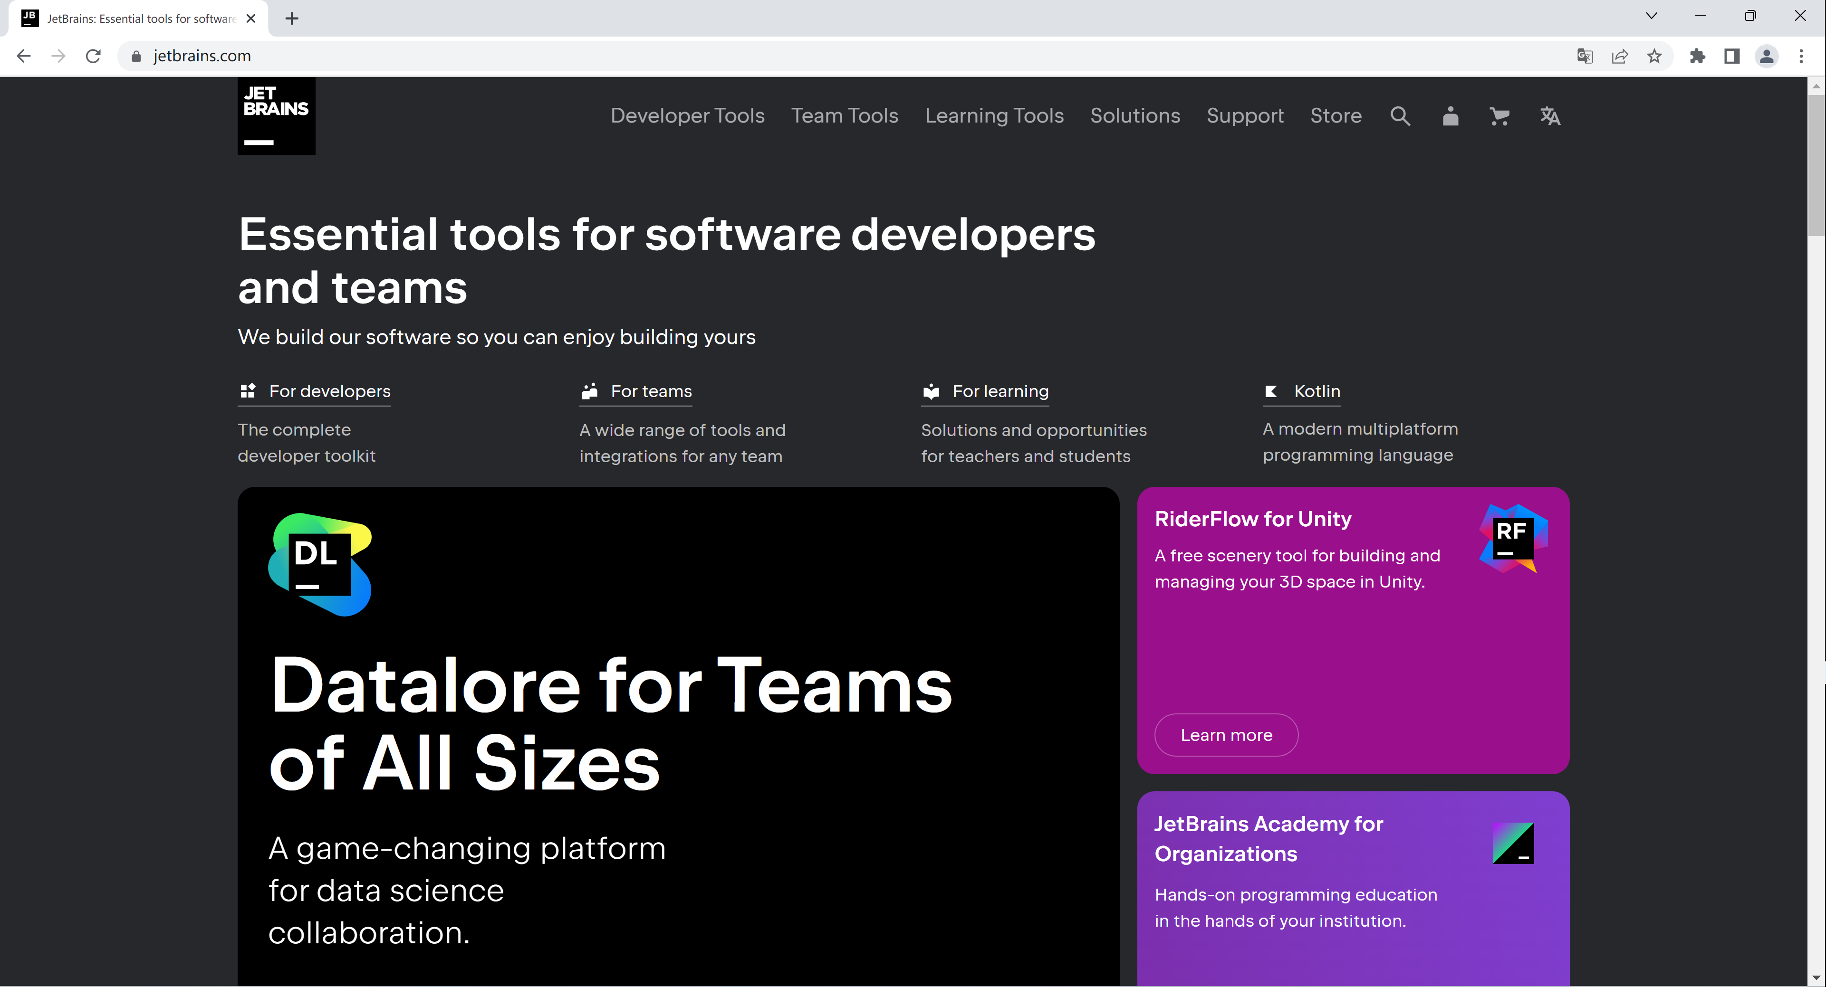
Task: Open the Store menu
Action: (1336, 115)
